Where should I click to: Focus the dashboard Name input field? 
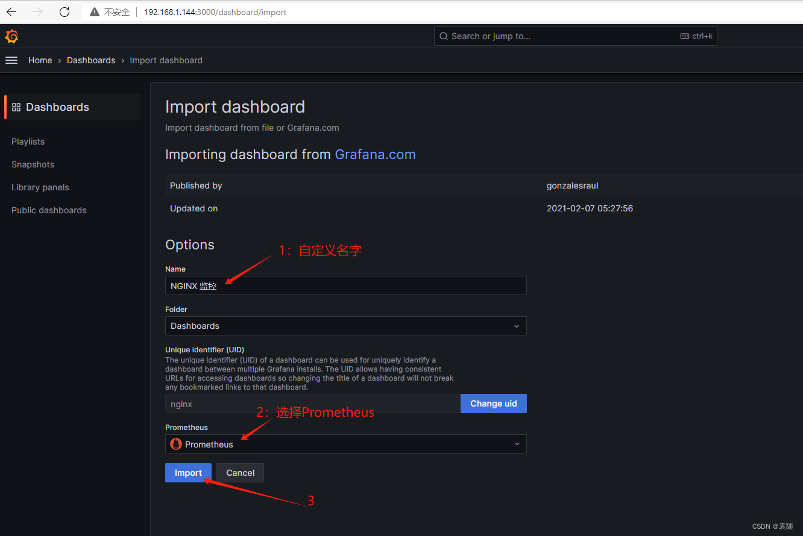(x=345, y=285)
